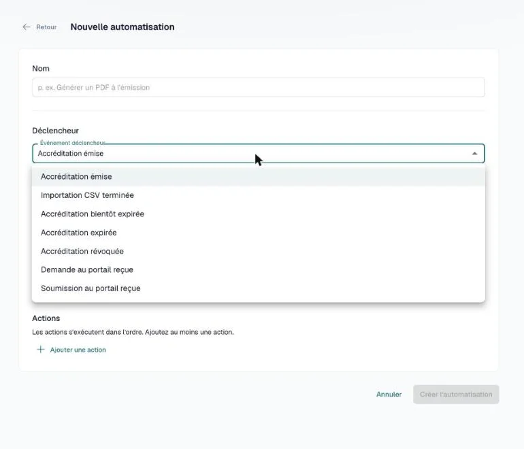Click the back arrow icon
This screenshot has width=524, height=449.
coord(27,27)
